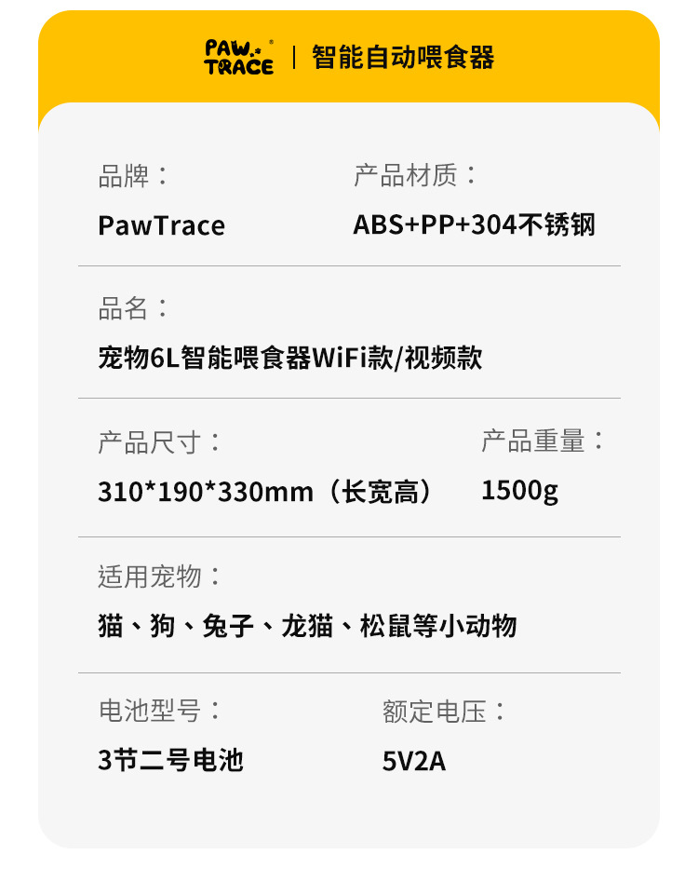Select the 310*190*330mm dimension value
The width and height of the screenshot is (698, 882).
coord(205,491)
